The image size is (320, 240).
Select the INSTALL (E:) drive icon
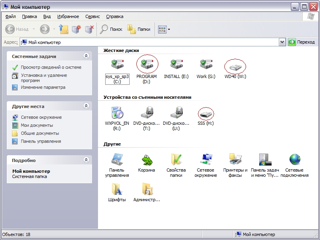pos(176,64)
